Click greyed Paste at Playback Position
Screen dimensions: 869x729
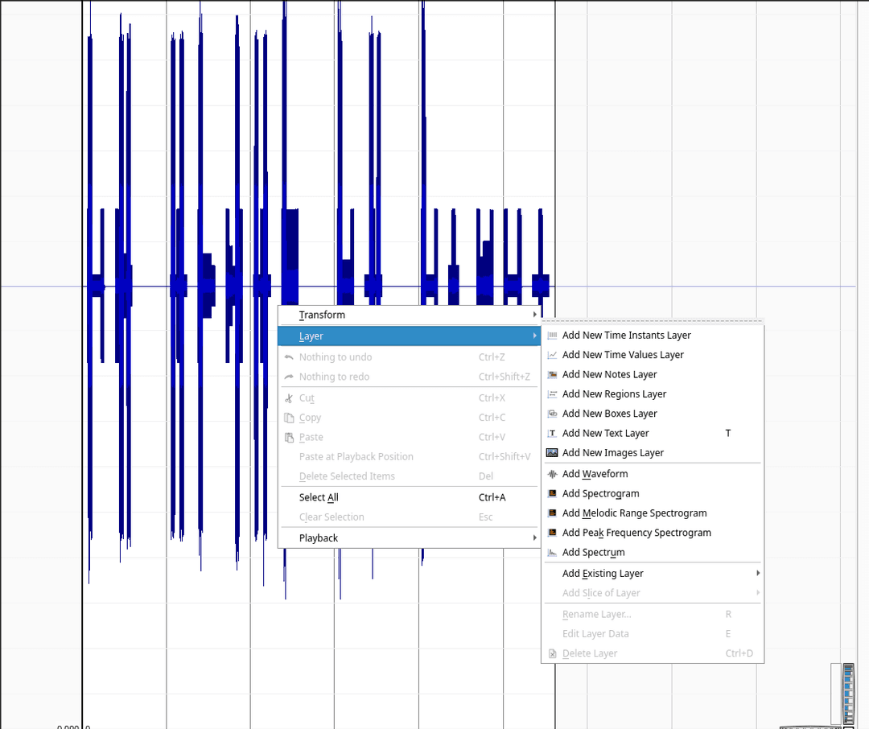409,457
